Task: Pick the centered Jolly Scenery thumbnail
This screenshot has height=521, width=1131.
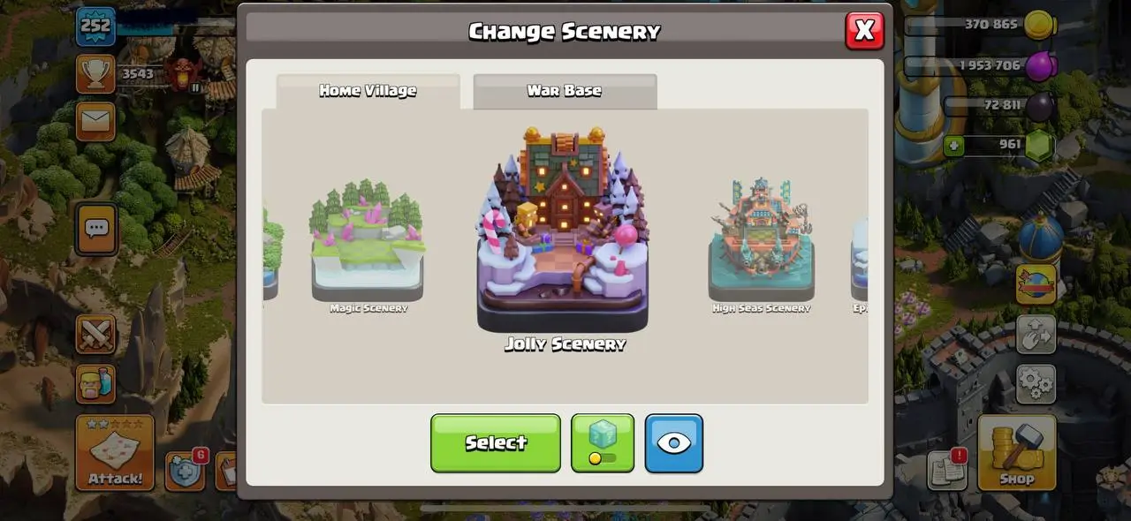Action: (x=564, y=238)
